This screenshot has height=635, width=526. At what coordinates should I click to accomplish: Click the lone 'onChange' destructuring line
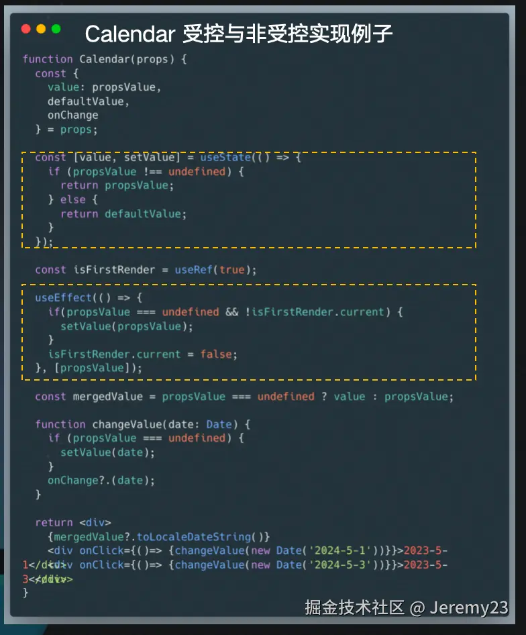click(72, 115)
